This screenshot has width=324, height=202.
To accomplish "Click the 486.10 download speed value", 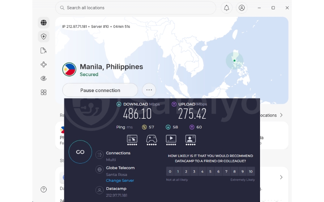I will (137, 114).
